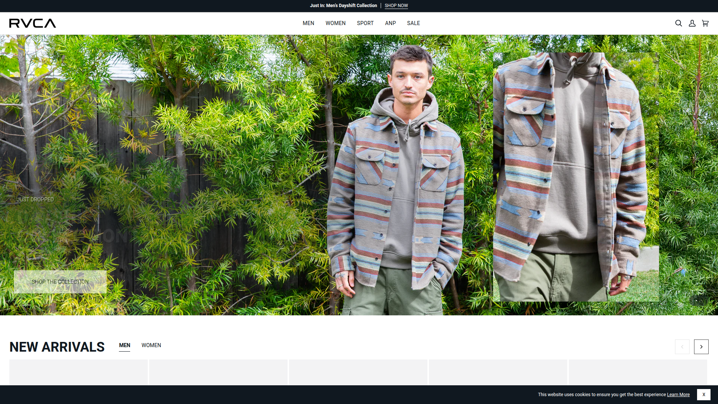Click the close-up flannel shirt image
The width and height of the screenshot is (718, 404).
coord(576,177)
